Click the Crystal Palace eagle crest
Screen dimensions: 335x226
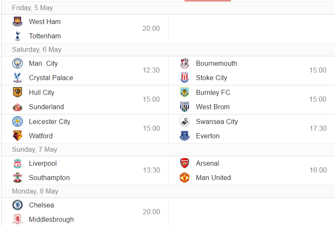tap(18, 78)
